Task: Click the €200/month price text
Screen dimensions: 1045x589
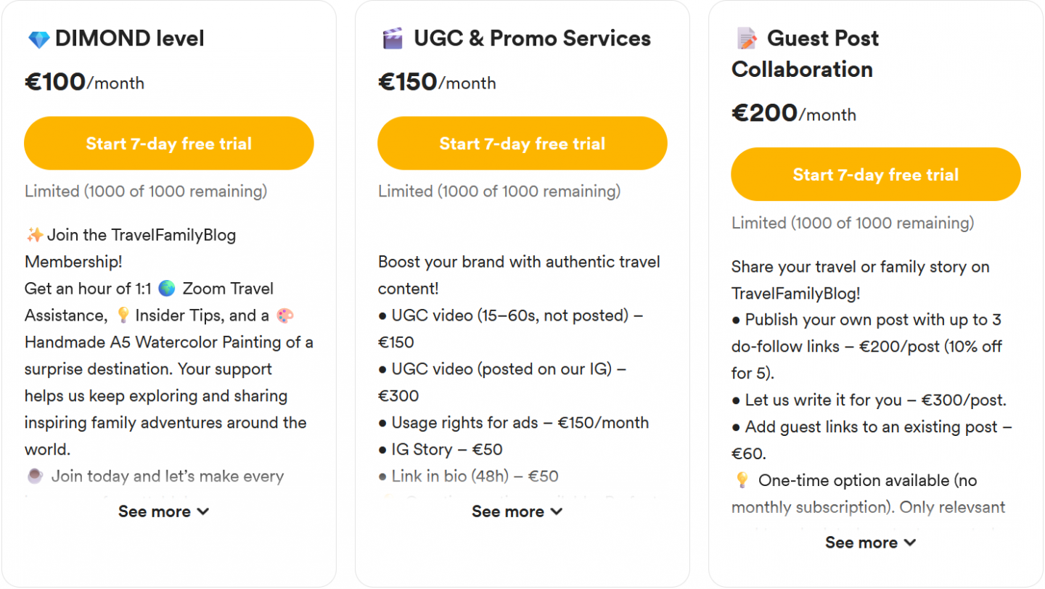Action: pos(794,113)
